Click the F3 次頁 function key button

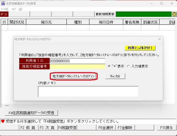click(48, 128)
